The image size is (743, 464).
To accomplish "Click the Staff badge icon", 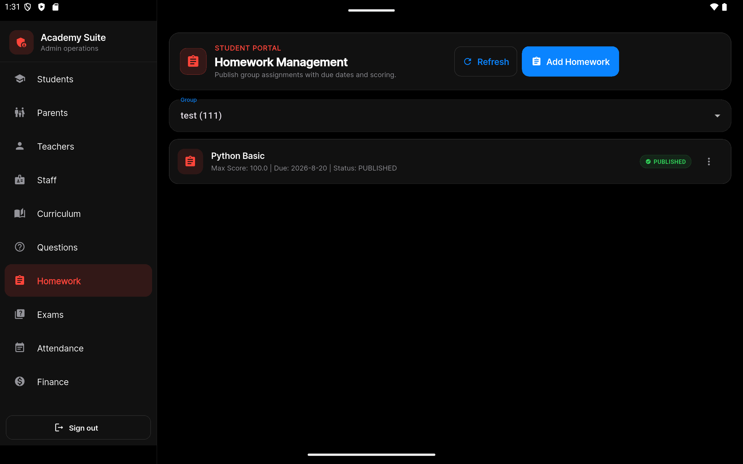I will tap(20, 180).
